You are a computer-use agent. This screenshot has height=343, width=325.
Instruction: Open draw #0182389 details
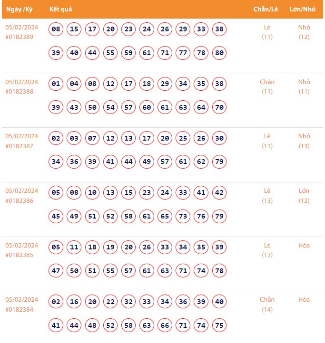click(x=20, y=37)
